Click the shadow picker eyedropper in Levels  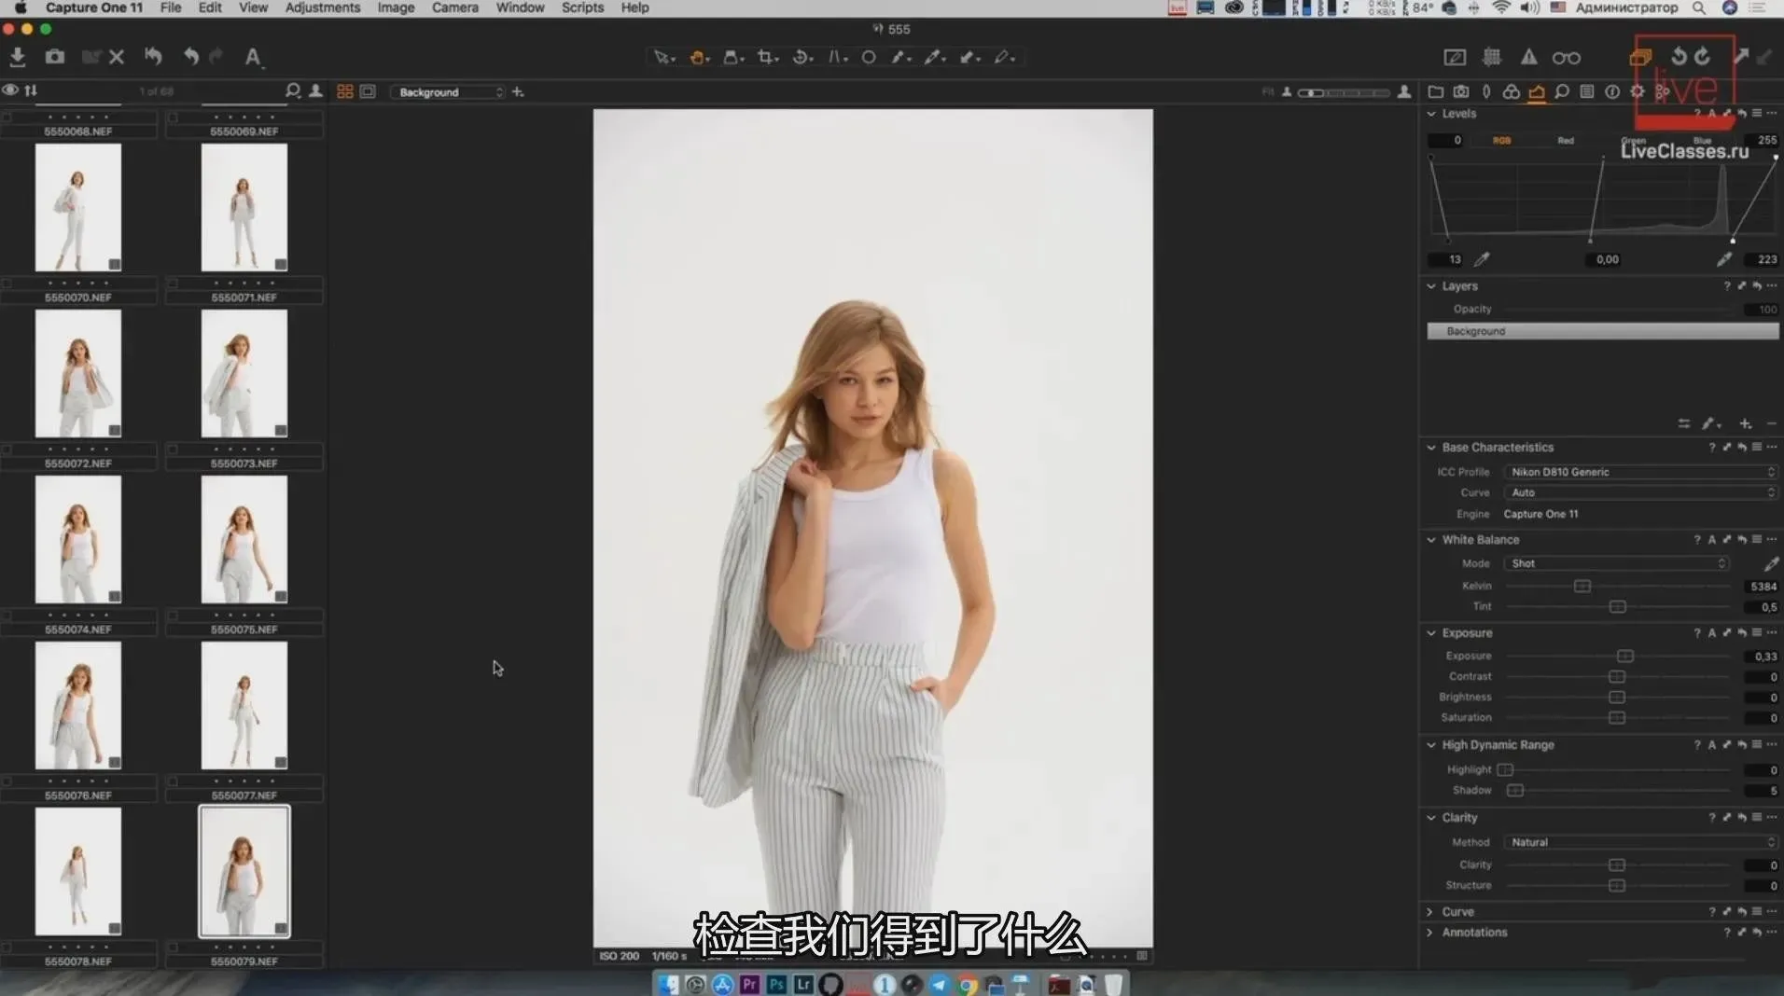(x=1482, y=259)
